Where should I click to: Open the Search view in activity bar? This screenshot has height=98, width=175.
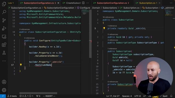(x=4, y=12)
